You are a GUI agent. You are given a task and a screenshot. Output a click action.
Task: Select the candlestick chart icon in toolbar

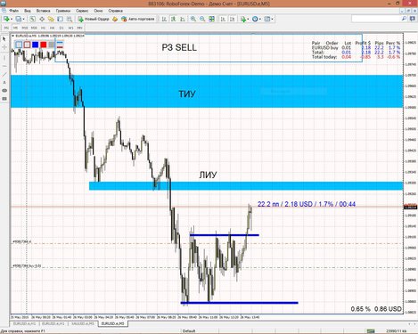coord(173,19)
